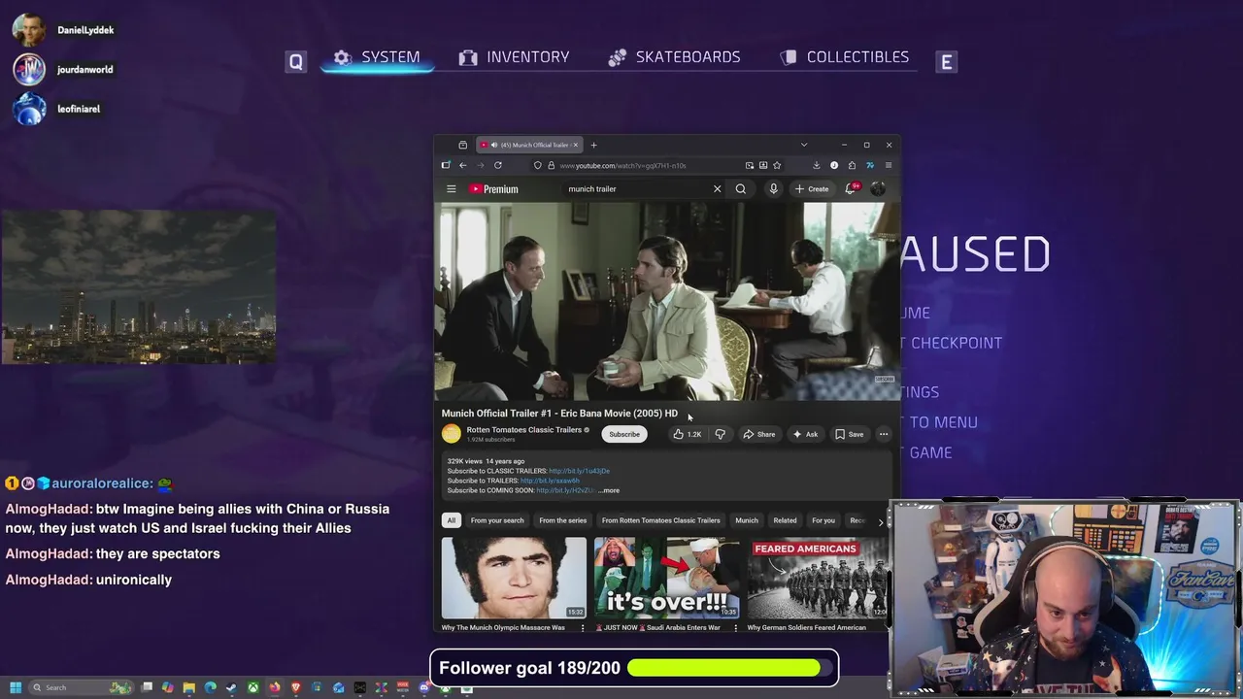Image resolution: width=1243 pixels, height=699 pixels.
Task: Open the it's over!!! Saudi Arabia thumbnail
Action: click(666, 578)
